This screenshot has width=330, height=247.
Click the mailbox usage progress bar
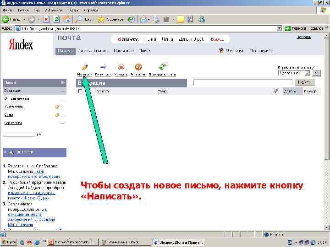(19, 134)
